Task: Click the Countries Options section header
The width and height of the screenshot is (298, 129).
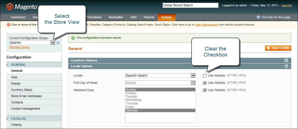Action: coord(180,60)
